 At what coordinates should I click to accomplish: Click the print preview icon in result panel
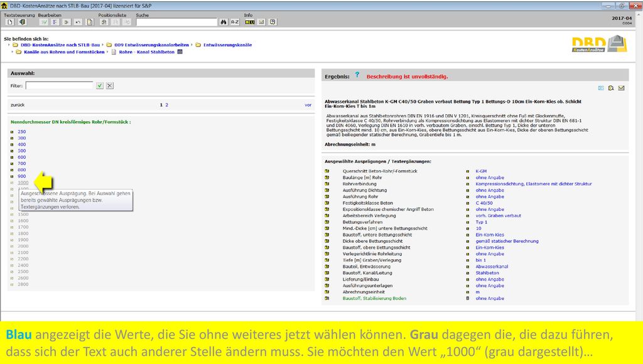611,88
